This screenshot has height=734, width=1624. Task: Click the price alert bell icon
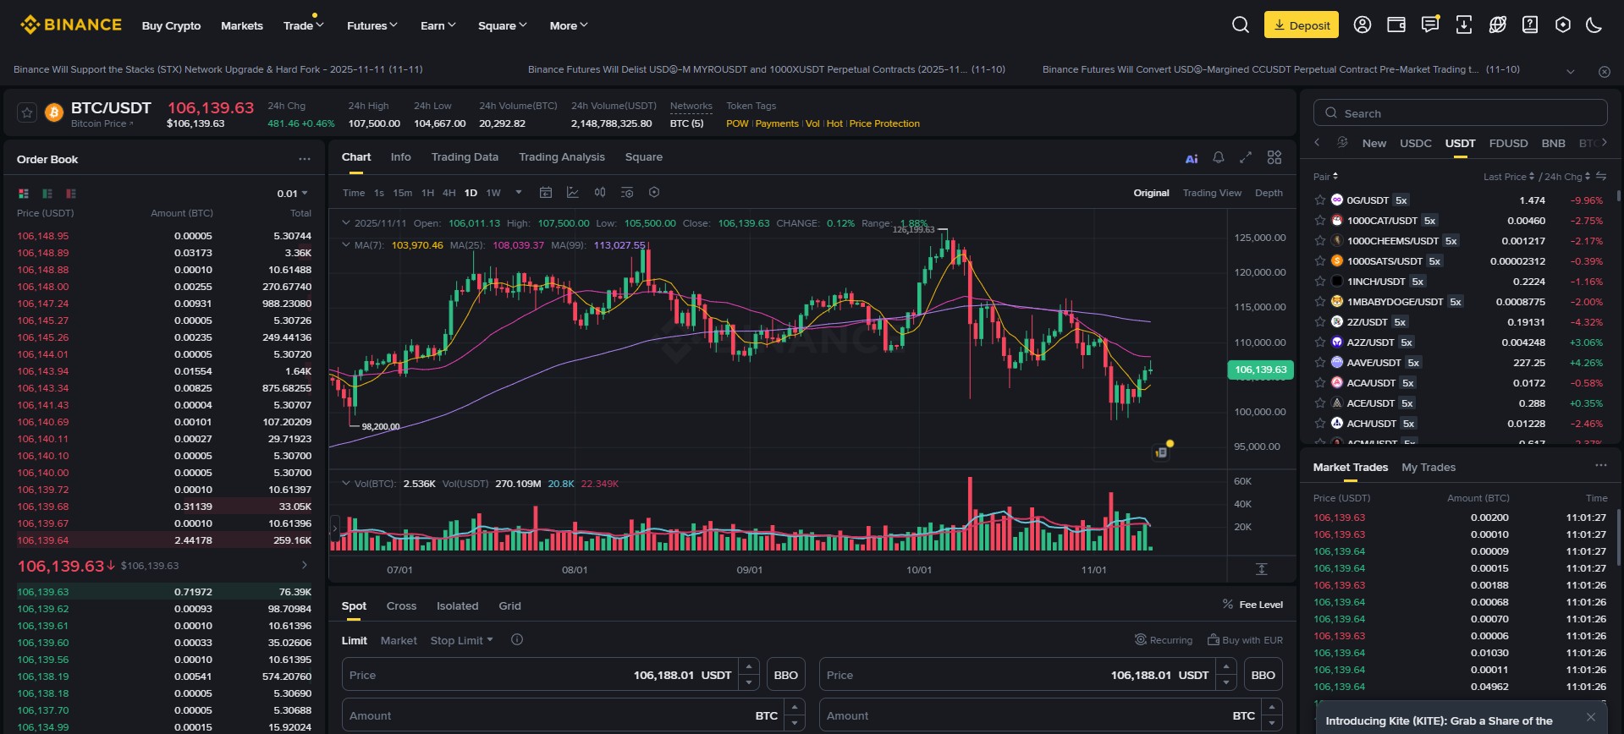pos(1218,157)
